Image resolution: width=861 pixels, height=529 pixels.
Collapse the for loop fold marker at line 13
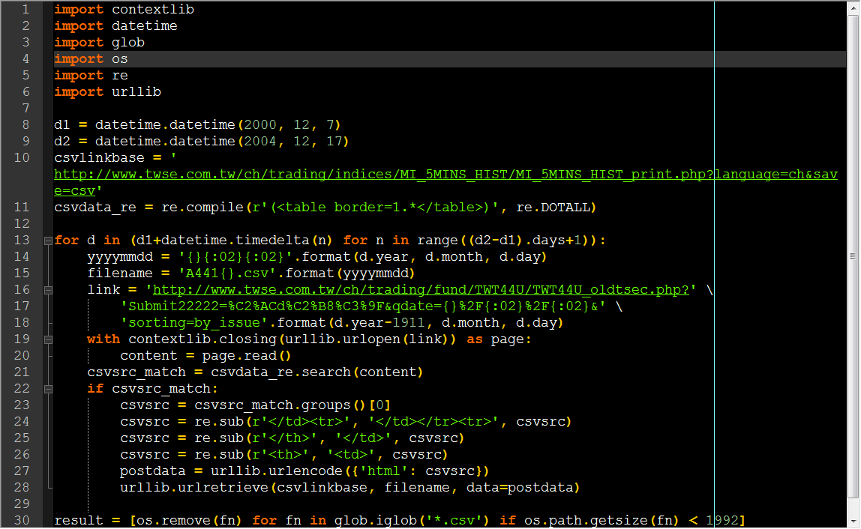point(48,241)
